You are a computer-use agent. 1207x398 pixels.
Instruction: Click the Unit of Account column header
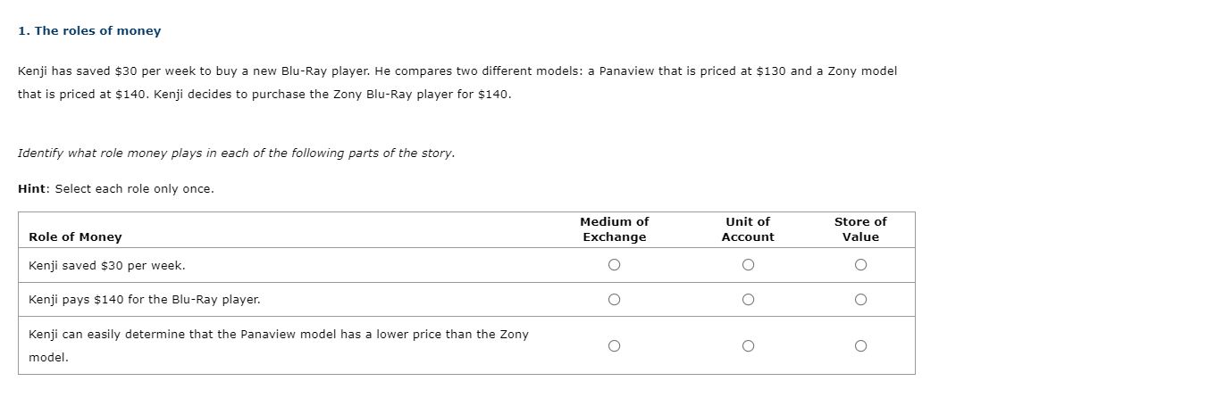pos(748,229)
